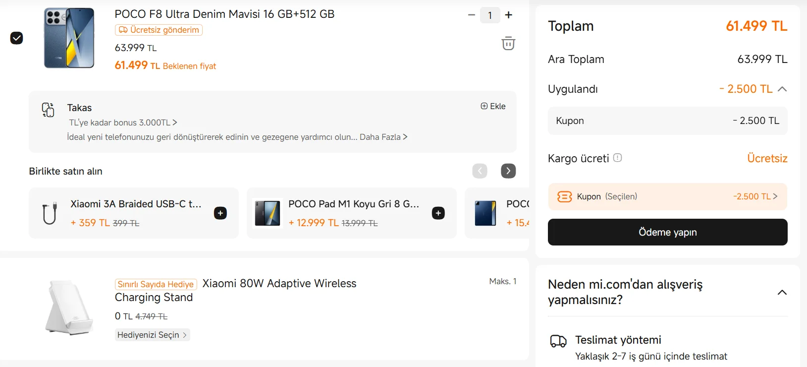Open Hediyenizi Seçin gift selector
Image resolution: width=807 pixels, height=367 pixels.
152,335
